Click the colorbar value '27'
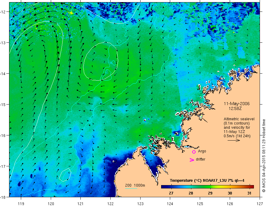Viewport: 266px width, 206px height. click(x=171, y=193)
